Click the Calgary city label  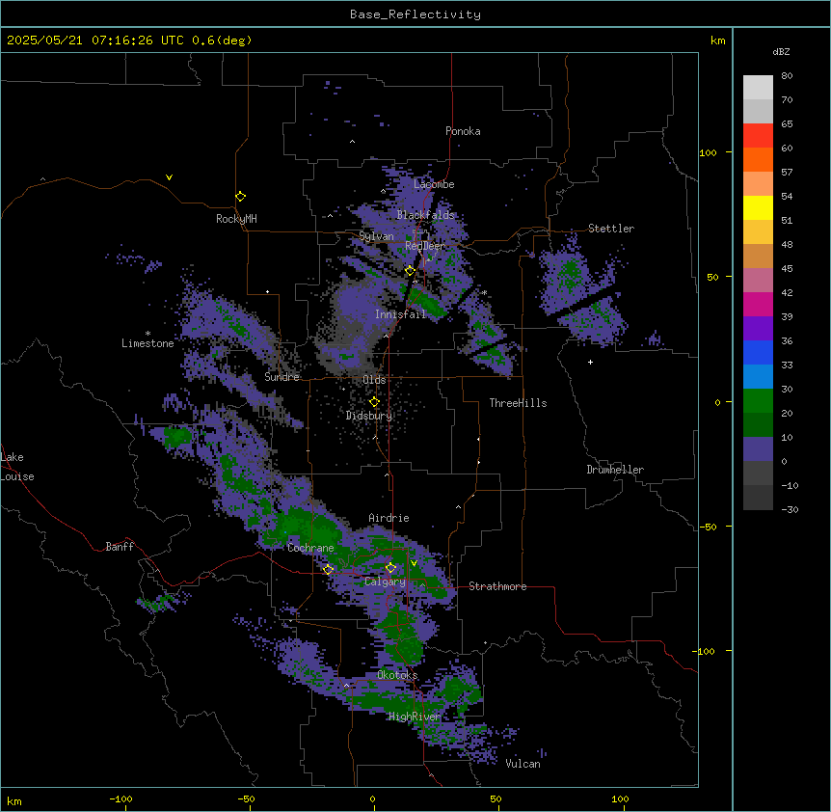[x=385, y=582]
